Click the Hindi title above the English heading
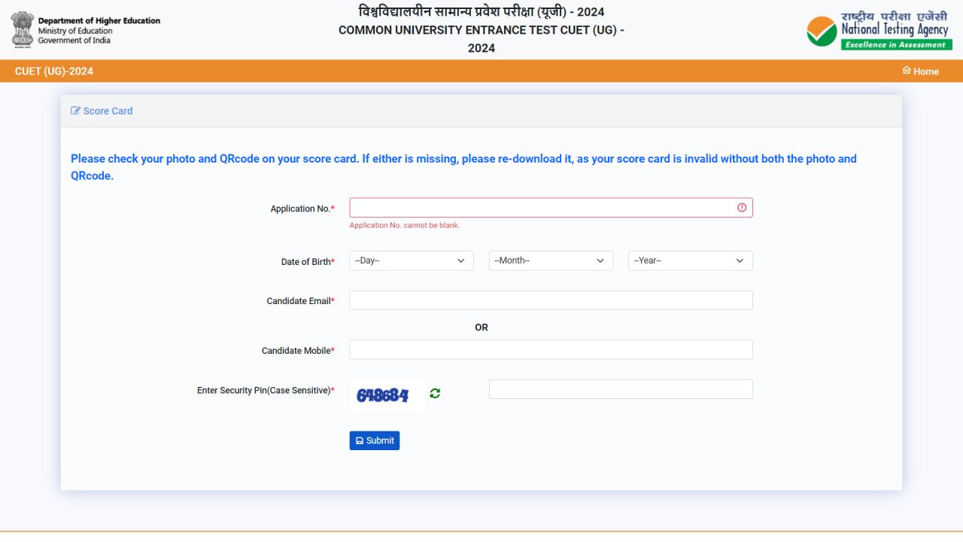The width and height of the screenshot is (963, 542). tap(481, 12)
